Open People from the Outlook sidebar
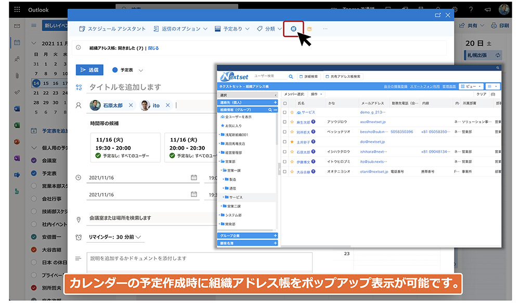The image size is (520, 303). coord(17,59)
